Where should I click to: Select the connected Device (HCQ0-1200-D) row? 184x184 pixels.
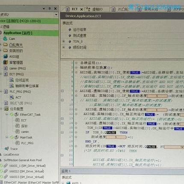pyautogui.click(x=29, y=21)
